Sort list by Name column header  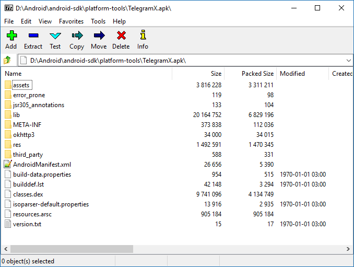[87, 74]
